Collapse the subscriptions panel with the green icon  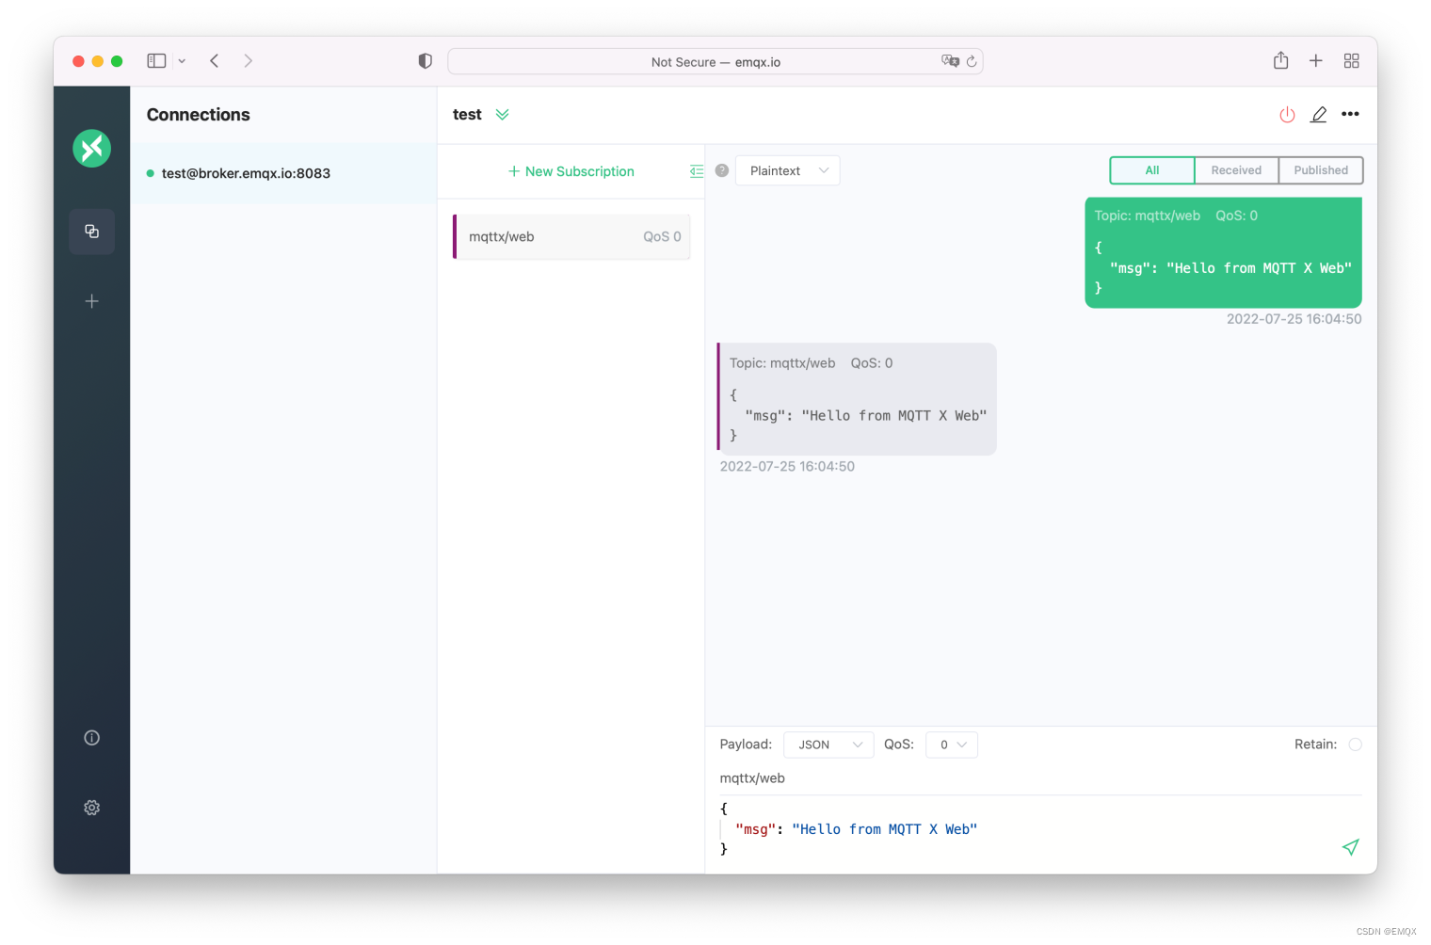click(x=697, y=171)
